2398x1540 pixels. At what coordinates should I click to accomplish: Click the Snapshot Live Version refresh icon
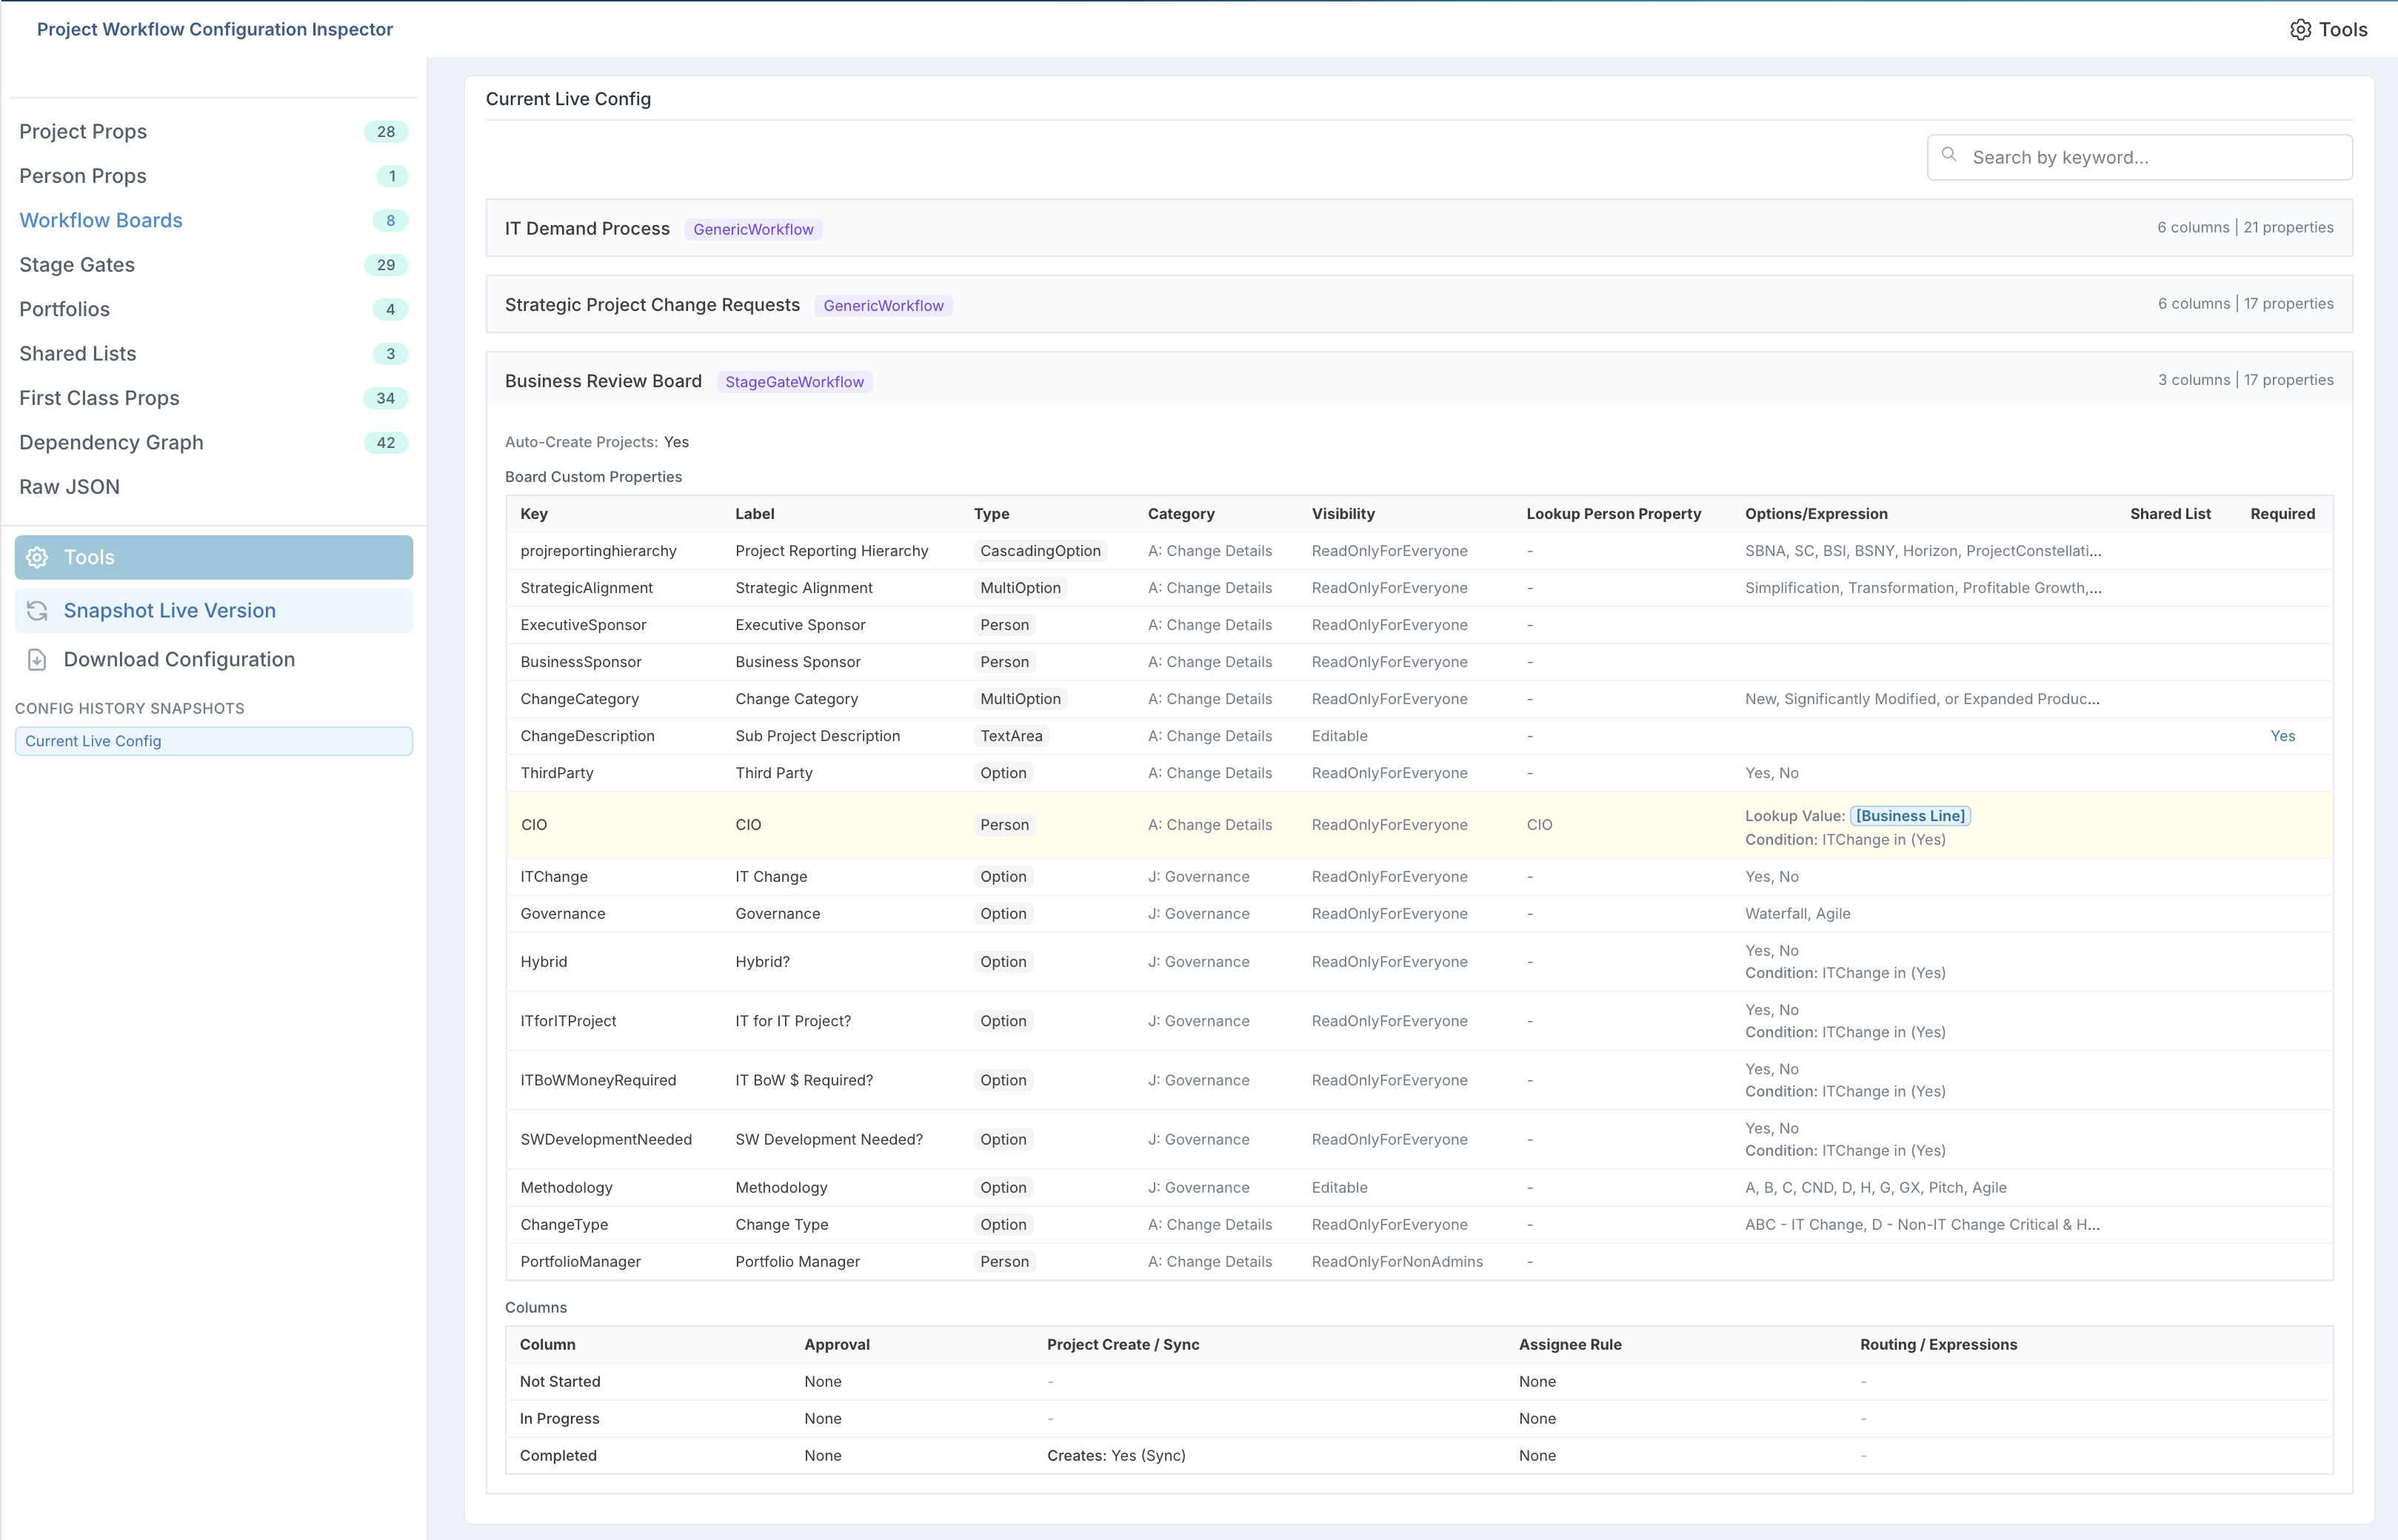37,611
